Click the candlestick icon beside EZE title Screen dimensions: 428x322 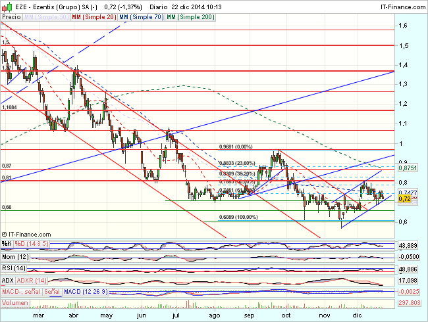tap(7, 7)
